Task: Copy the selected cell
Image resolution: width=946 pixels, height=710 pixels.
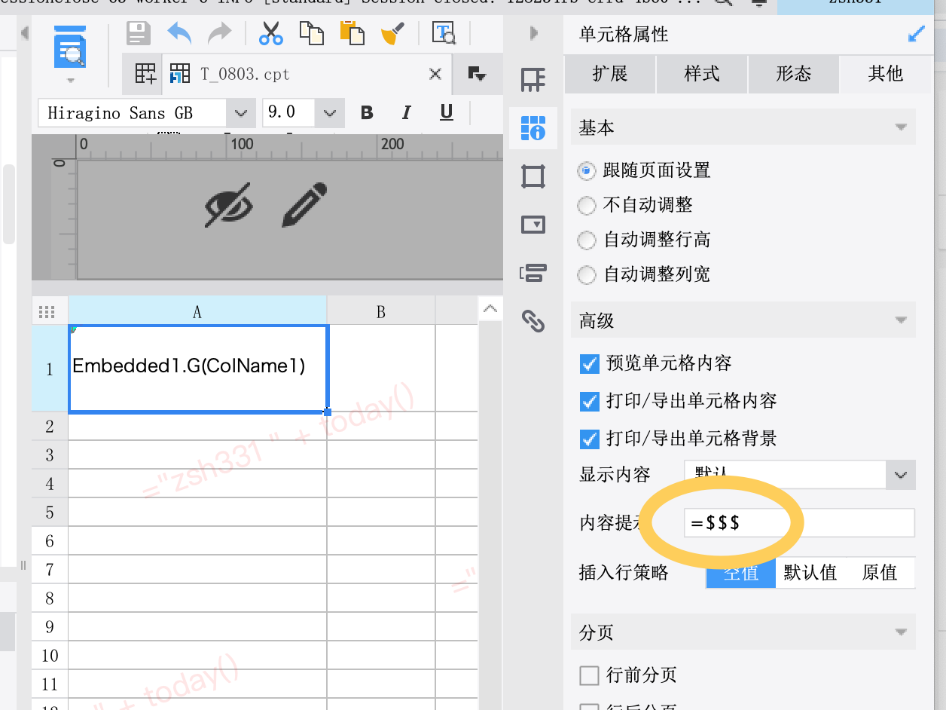Action: (x=312, y=33)
